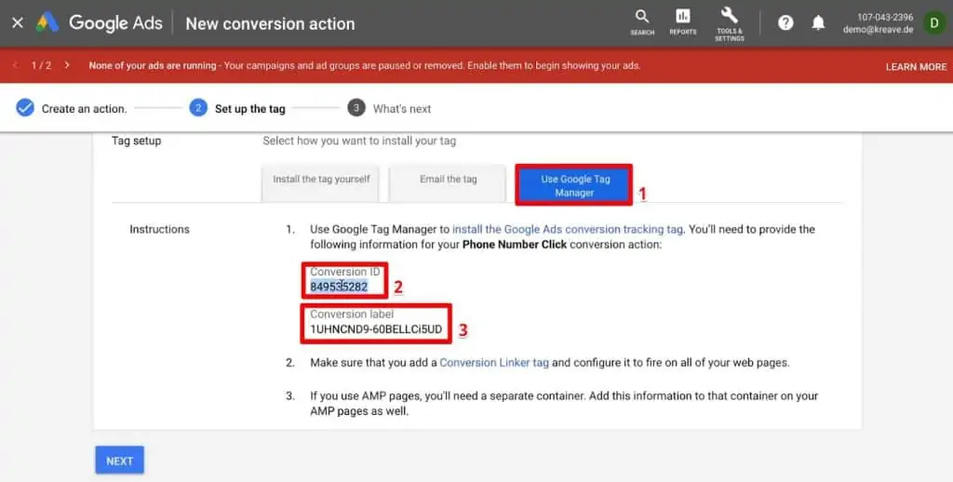Open the account avatar D
953x482 pixels.
point(934,23)
